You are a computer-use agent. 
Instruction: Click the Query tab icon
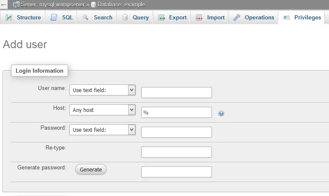coord(125,18)
